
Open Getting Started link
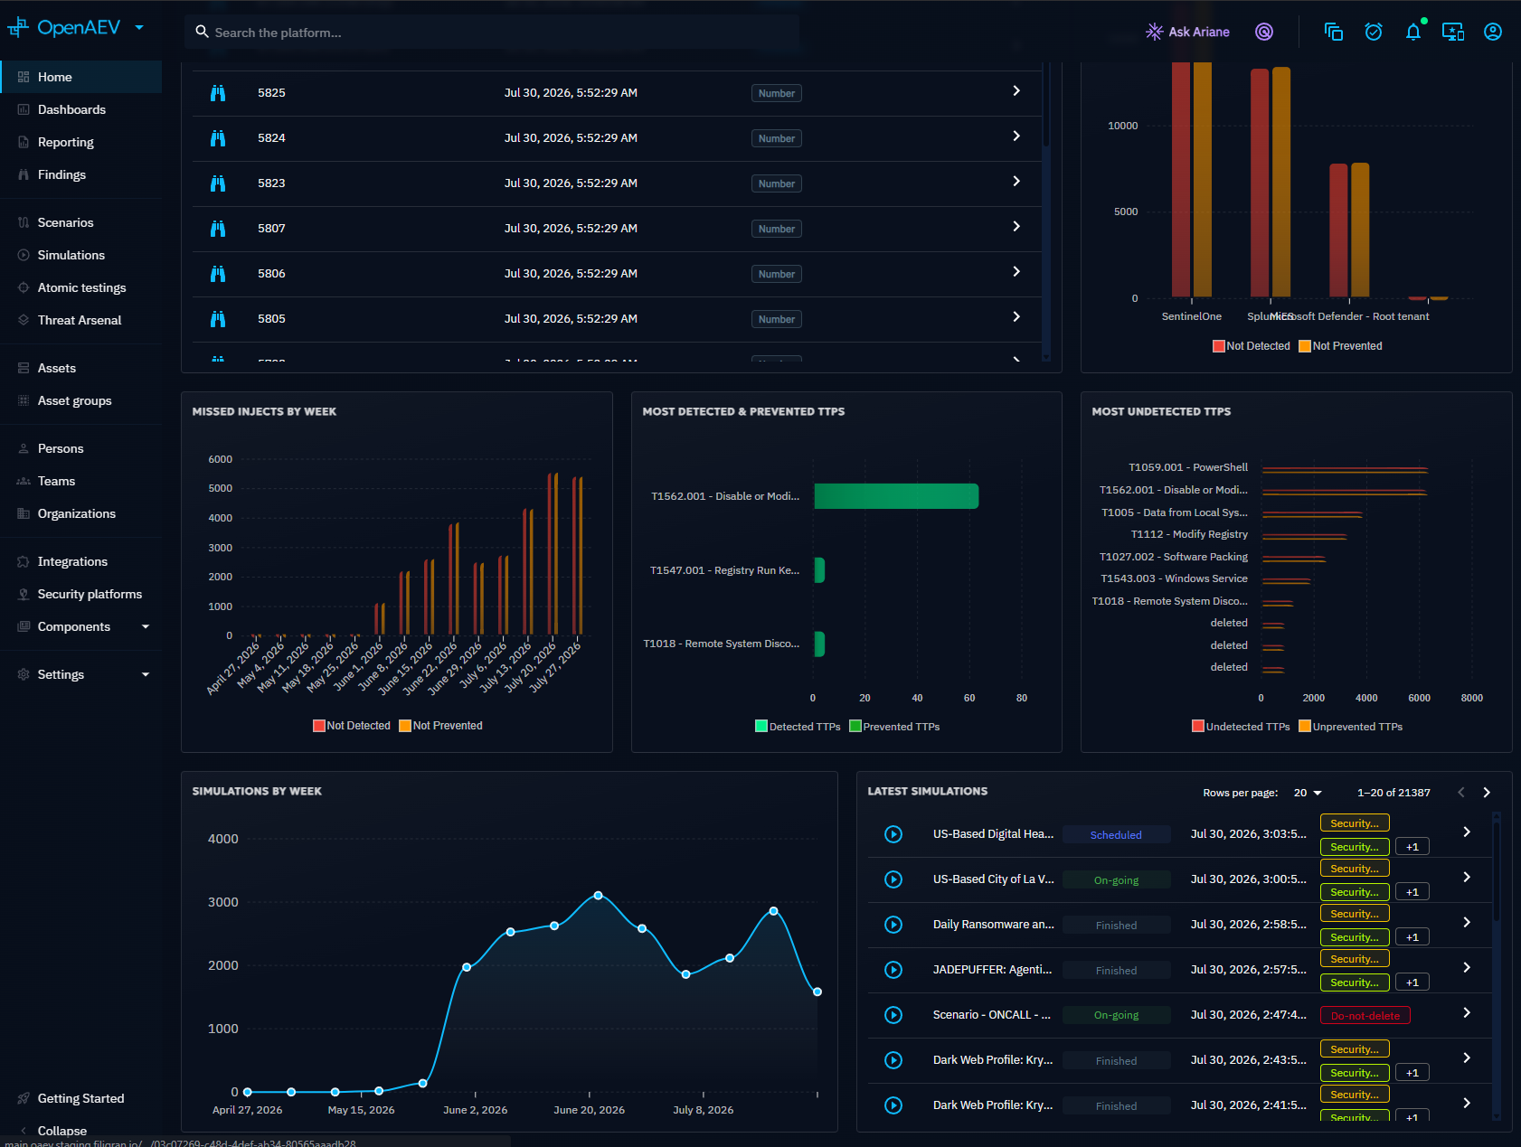pos(81,1098)
